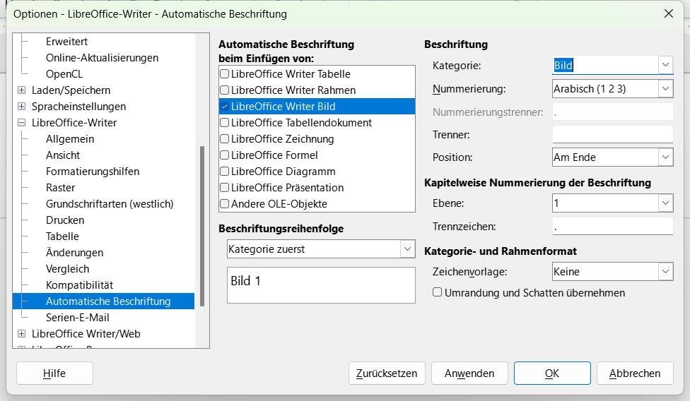Viewport: 690px width, 401px height.
Task: Click the Zurücksetzen button
Action: click(x=387, y=373)
